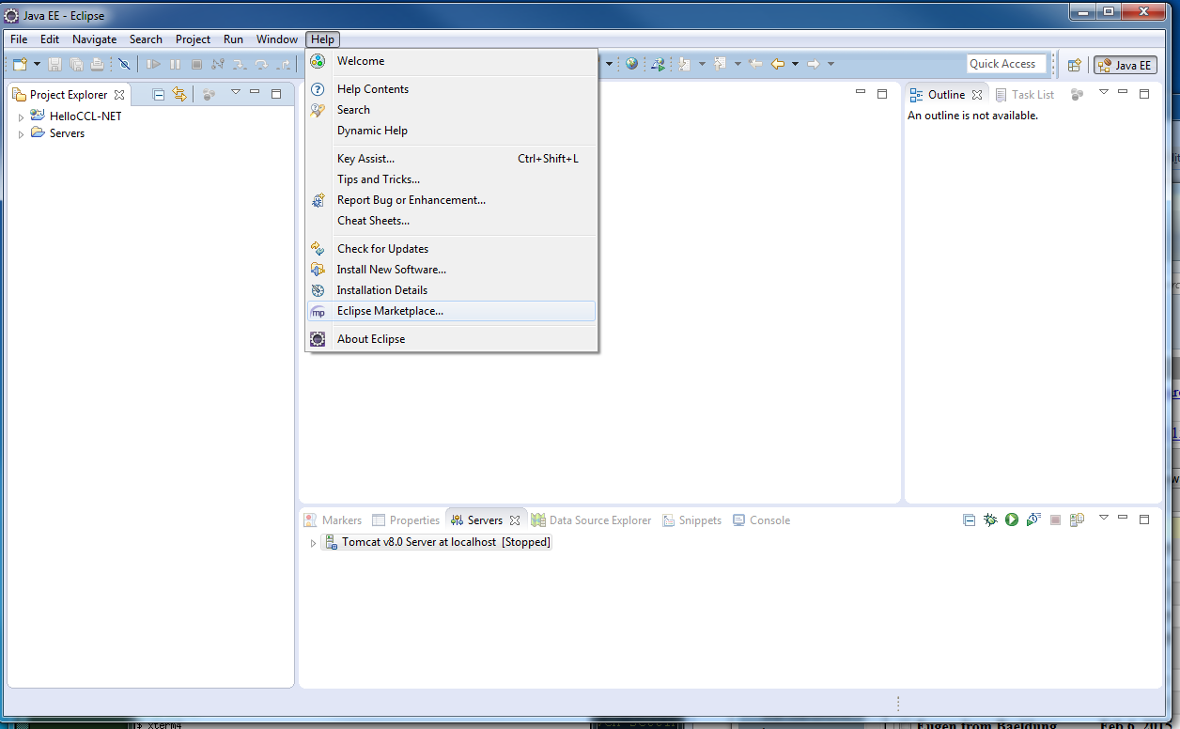Open the web browser globe icon
Image resolution: width=1180 pixels, height=729 pixels.
pyautogui.click(x=631, y=64)
